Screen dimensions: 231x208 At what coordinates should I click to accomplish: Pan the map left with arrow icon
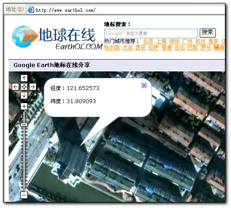pos(16,87)
